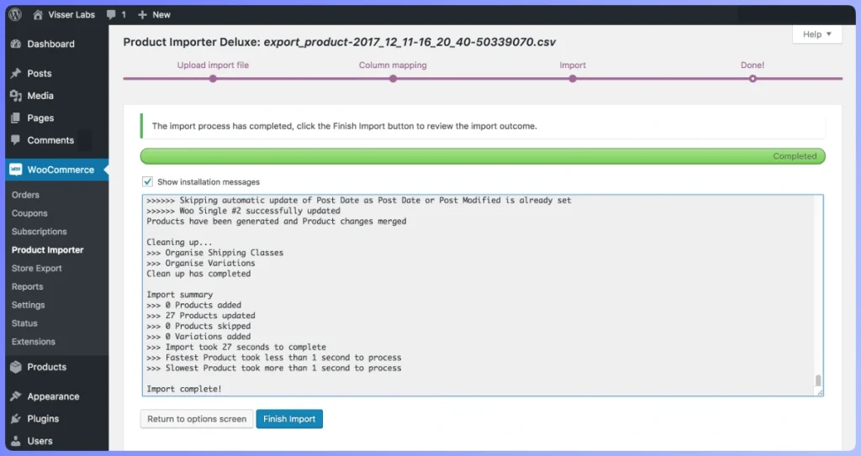Click the Import step marker
Image resolution: width=861 pixels, height=456 pixels.
[x=573, y=78]
